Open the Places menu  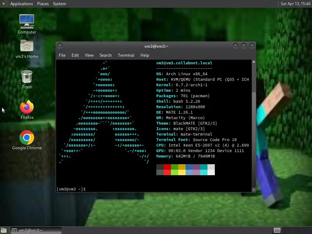pos(43,4)
